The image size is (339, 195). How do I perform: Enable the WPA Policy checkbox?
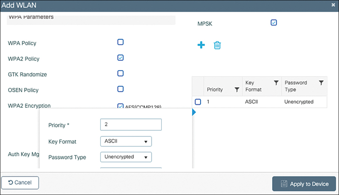point(121,42)
